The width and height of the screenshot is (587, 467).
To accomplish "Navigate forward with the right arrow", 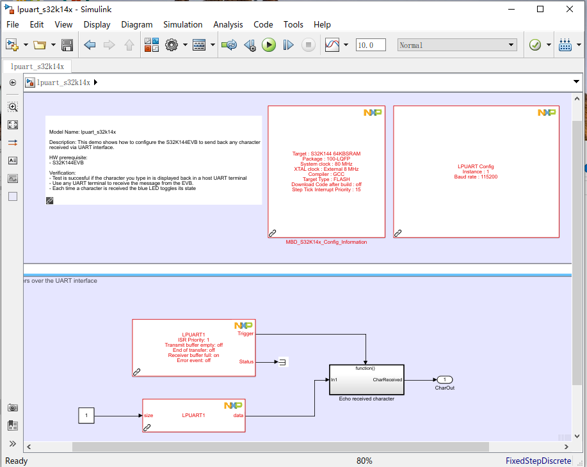I will pos(109,45).
